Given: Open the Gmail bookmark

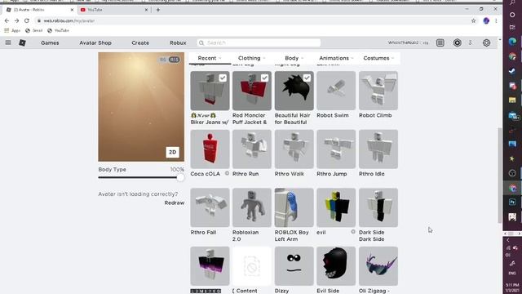Looking at the screenshot, I should click(x=34, y=30).
